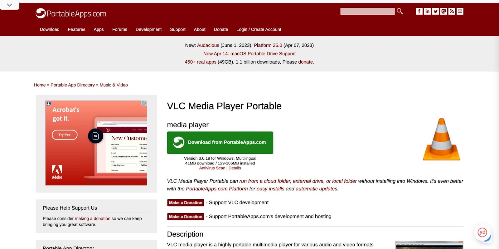The width and height of the screenshot is (499, 249).
Task: Click the Description section heading
Action: tap(185, 234)
